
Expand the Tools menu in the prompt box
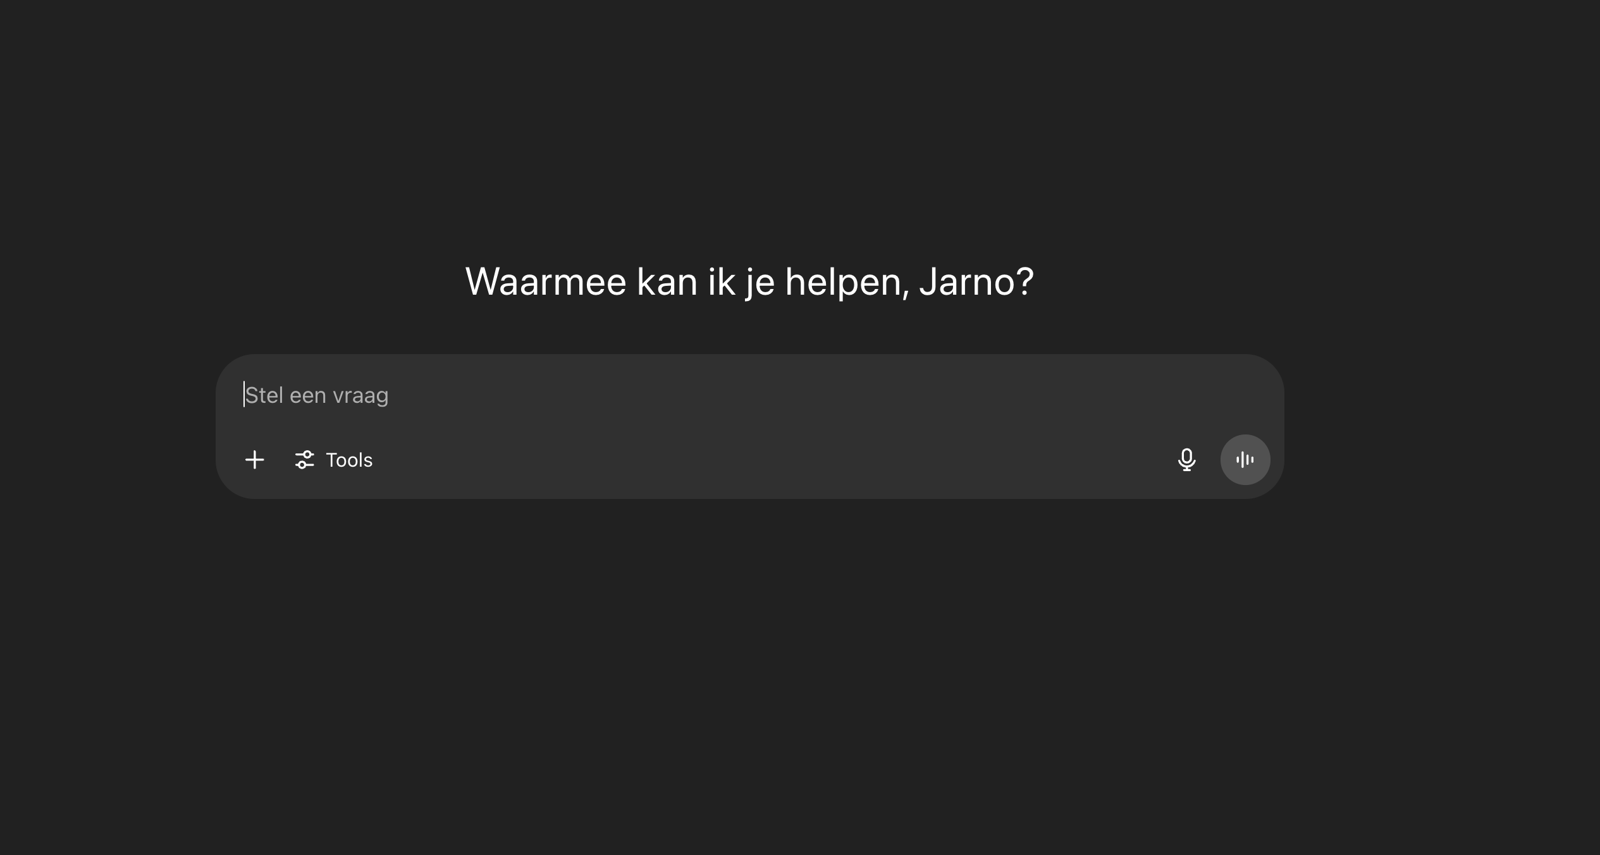coord(334,460)
